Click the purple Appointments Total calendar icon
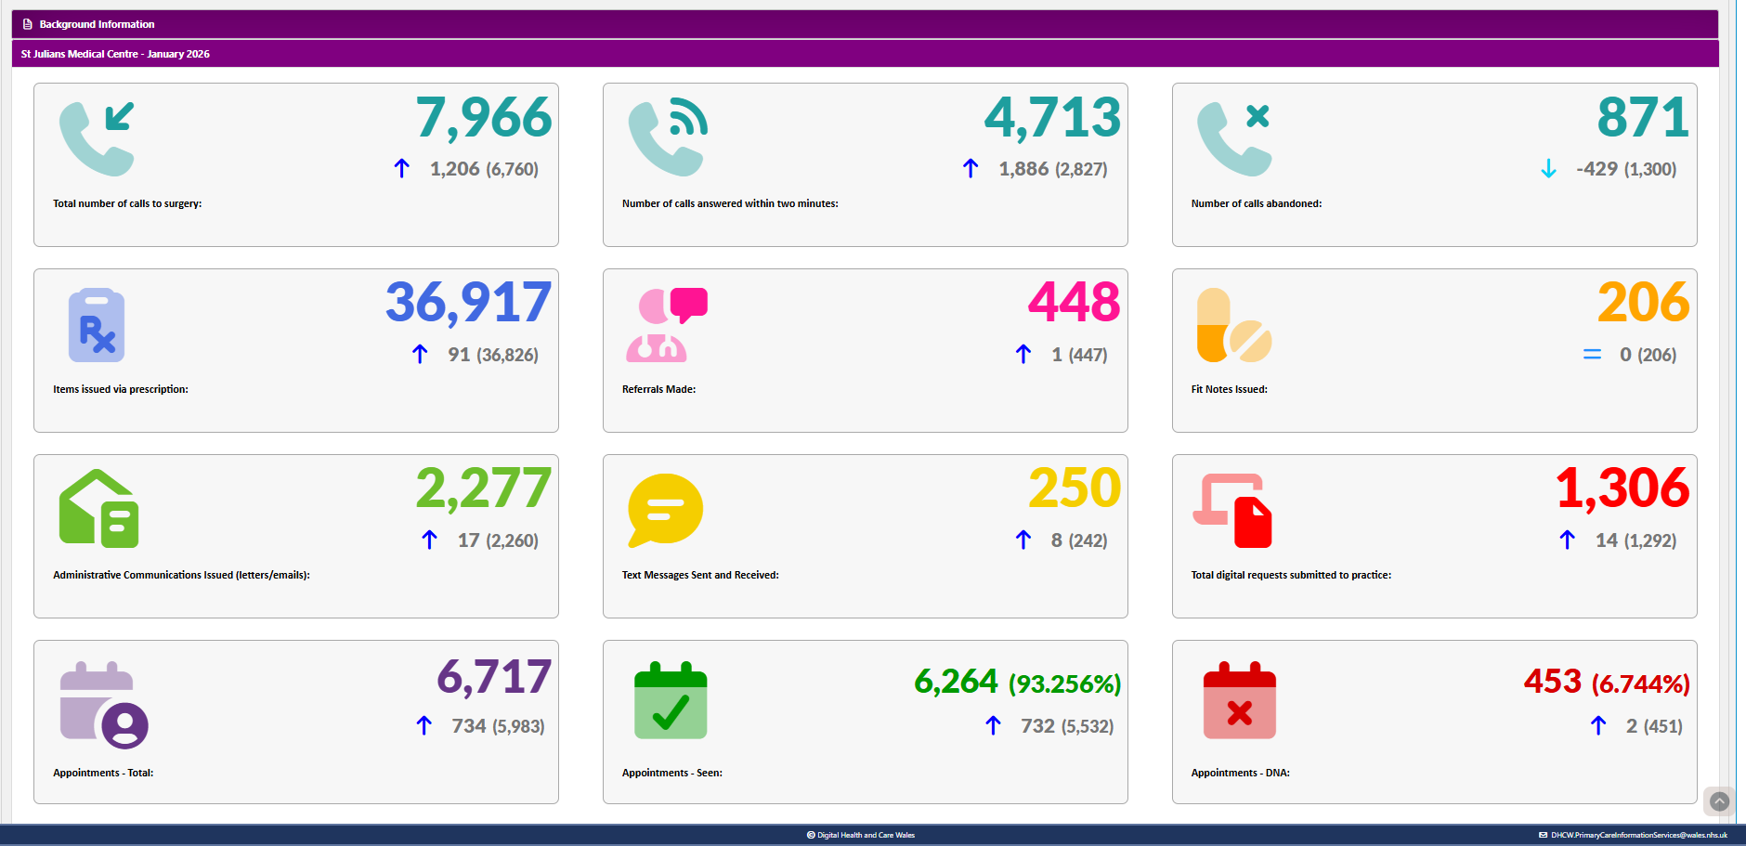This screenshot has width=1746, height=846. coord(103,705)
